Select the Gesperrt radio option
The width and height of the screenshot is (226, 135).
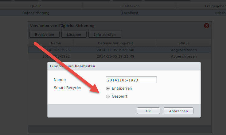pos(108,96)
